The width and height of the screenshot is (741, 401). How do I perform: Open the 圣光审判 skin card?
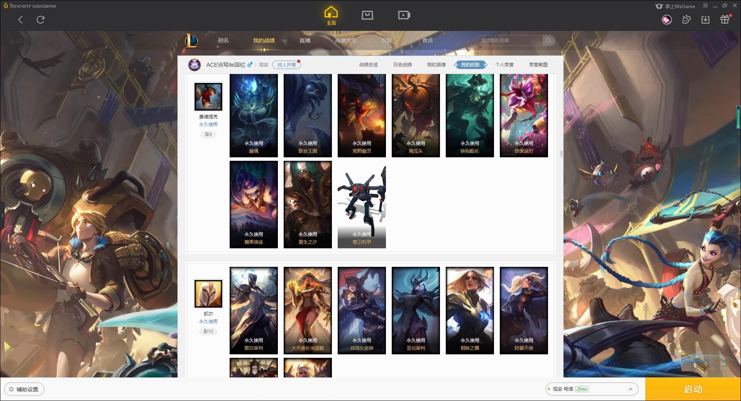(x=416, y=310)
